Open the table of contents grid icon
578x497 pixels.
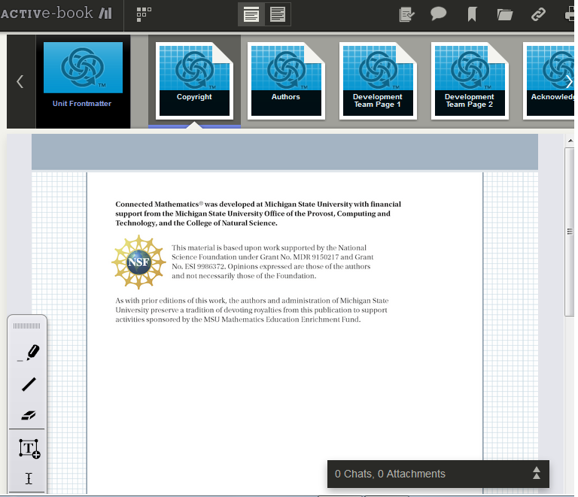(x=144, y=14)
